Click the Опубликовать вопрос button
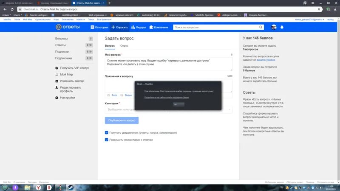 [x=122, y=121]
